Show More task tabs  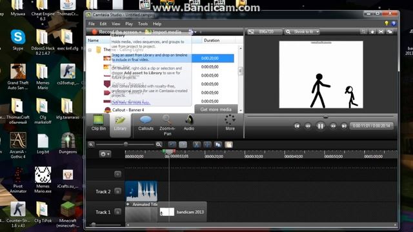tap(230, 123)
